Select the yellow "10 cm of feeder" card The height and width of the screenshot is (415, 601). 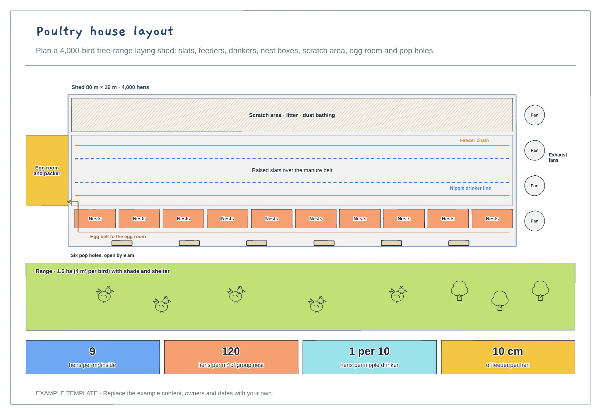pos(508,357)
